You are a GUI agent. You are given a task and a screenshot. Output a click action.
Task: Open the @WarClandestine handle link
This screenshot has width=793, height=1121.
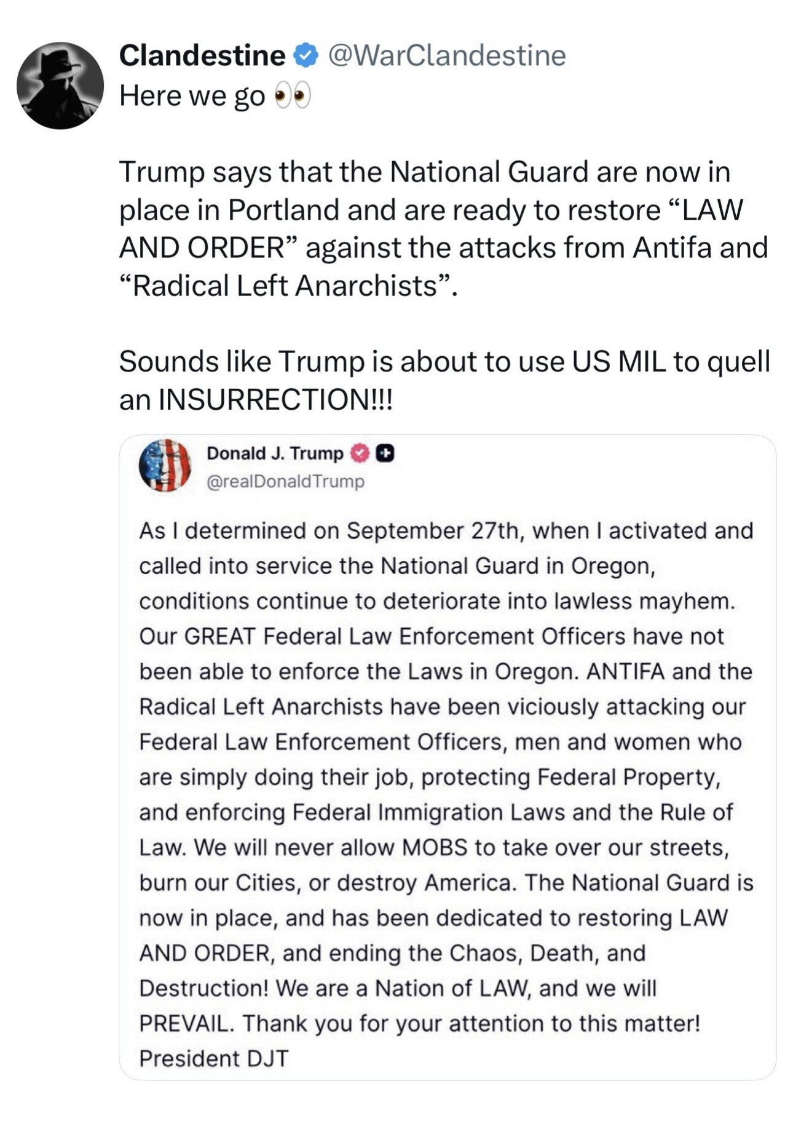pyautogui.click(x=447, y=55)
